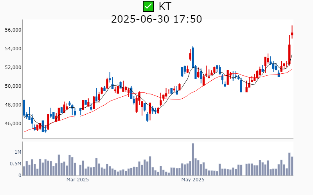
Task: Click the 0.5M volume axis label
Action: click(x=16, y=164)
